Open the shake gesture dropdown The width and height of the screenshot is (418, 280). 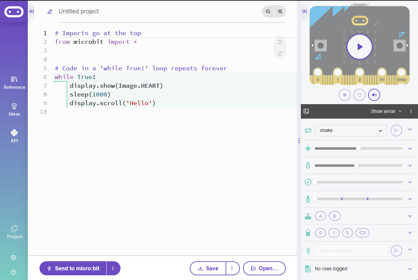point(351,130)
